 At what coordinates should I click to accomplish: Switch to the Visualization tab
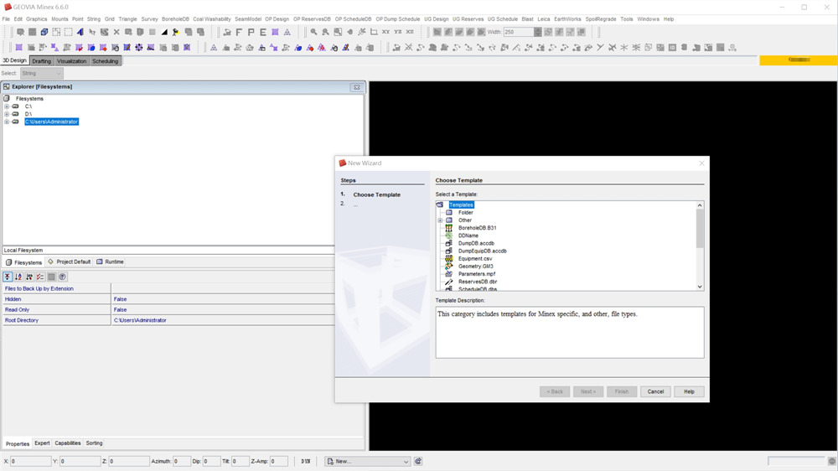pos(71,61)
